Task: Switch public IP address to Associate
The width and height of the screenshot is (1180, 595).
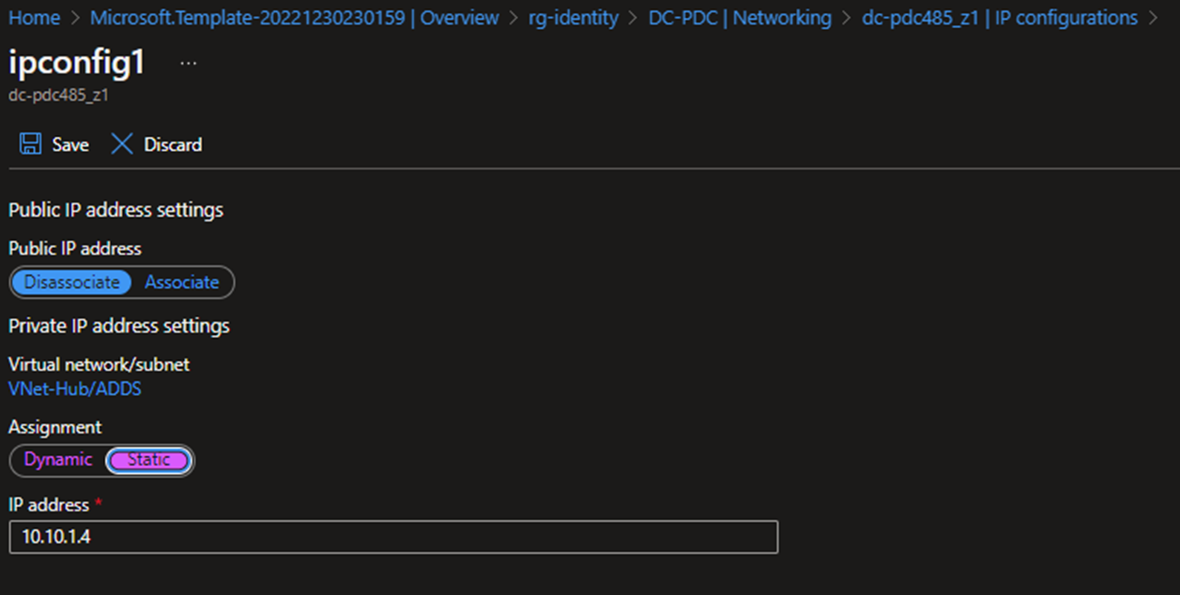Action: [182, 282]
